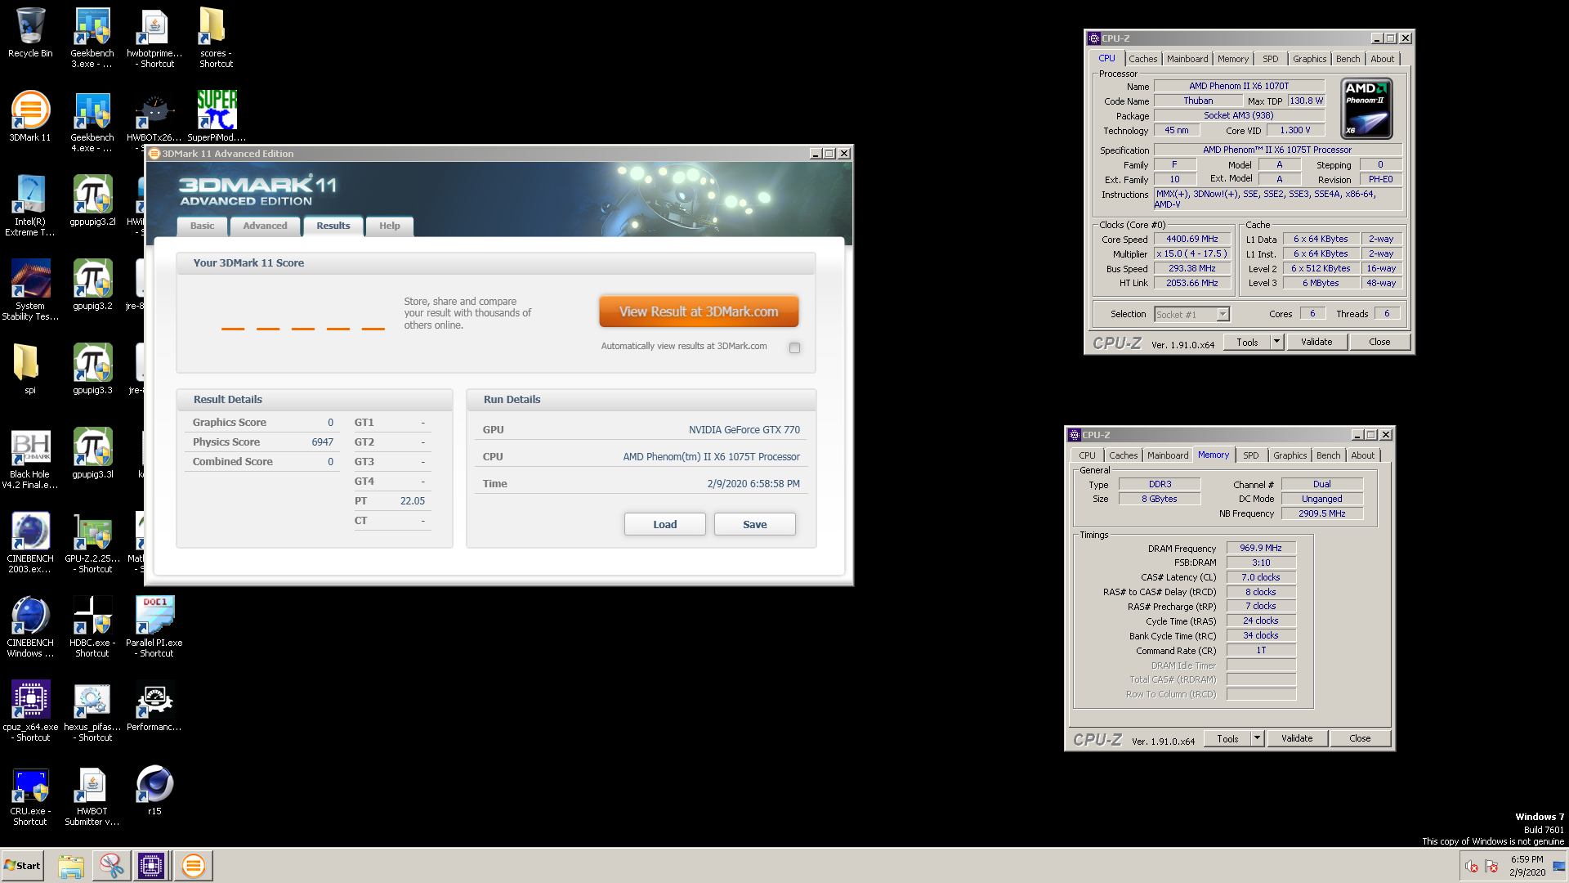The image size is (1569, 883).
Task: Open Parallel PI.exe shortcut
Action: pyautogui.click(x=154, y=627)
